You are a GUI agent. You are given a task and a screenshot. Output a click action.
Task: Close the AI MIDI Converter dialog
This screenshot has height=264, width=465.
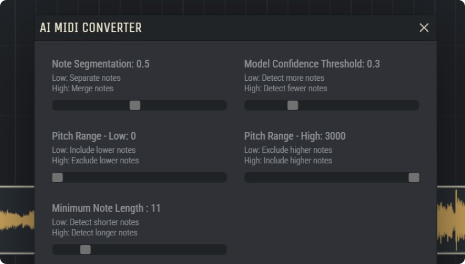click(424, 28)
